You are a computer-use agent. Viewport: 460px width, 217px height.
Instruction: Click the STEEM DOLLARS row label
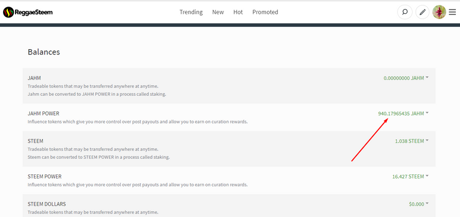click(x=47, y=204)
